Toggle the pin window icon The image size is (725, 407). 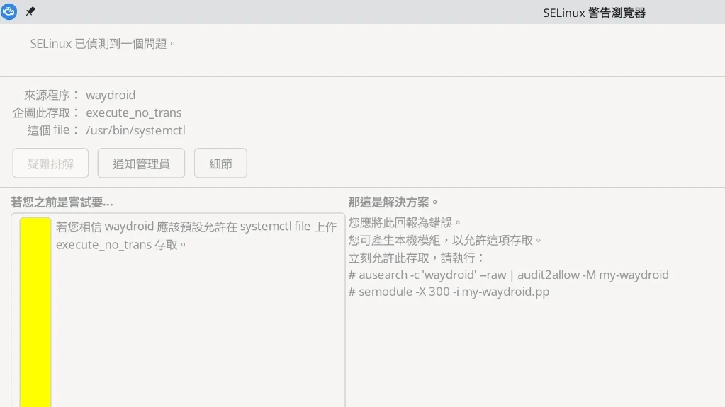[30, 12]
